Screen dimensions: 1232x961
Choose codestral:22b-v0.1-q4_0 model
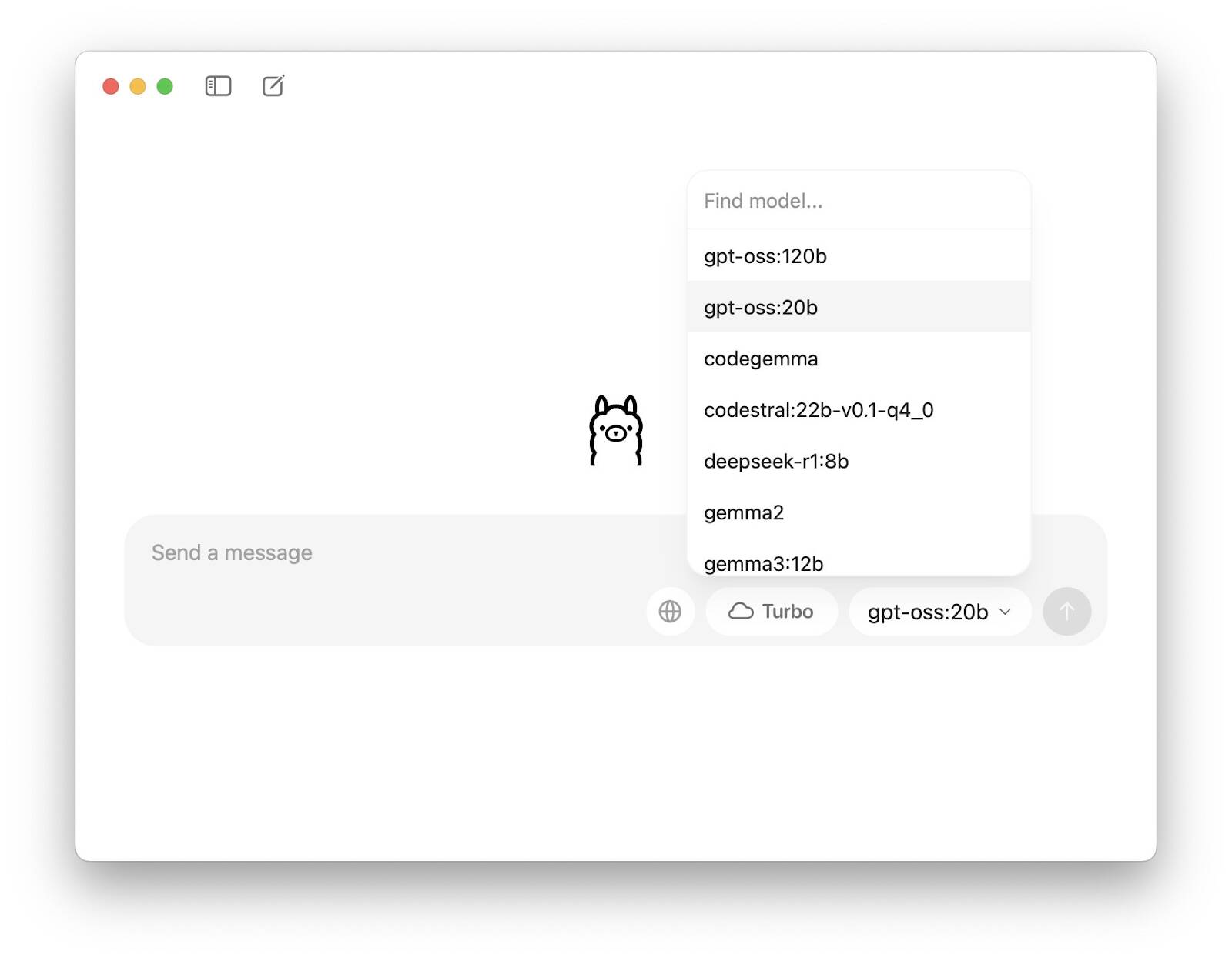(859, 410)
